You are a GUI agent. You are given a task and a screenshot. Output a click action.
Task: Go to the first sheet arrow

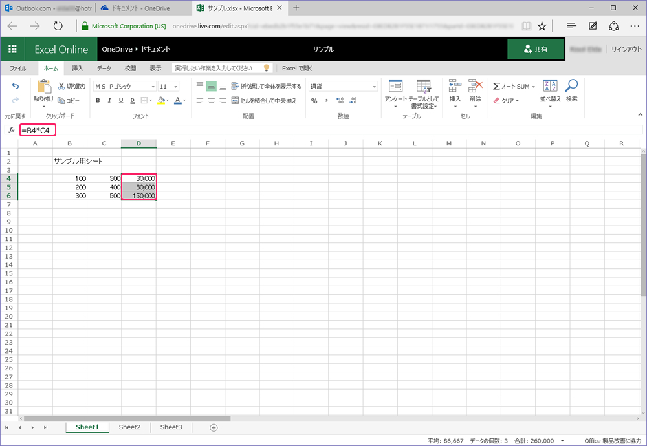click(7, 427)
